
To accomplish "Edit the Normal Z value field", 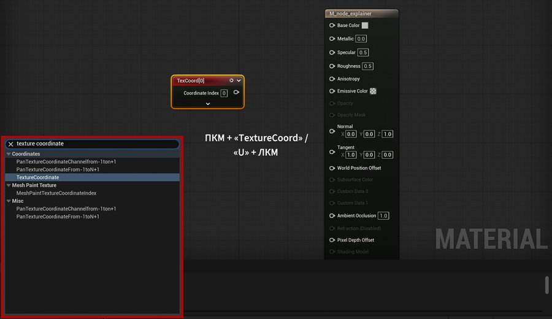I will (x=387, y=134).
